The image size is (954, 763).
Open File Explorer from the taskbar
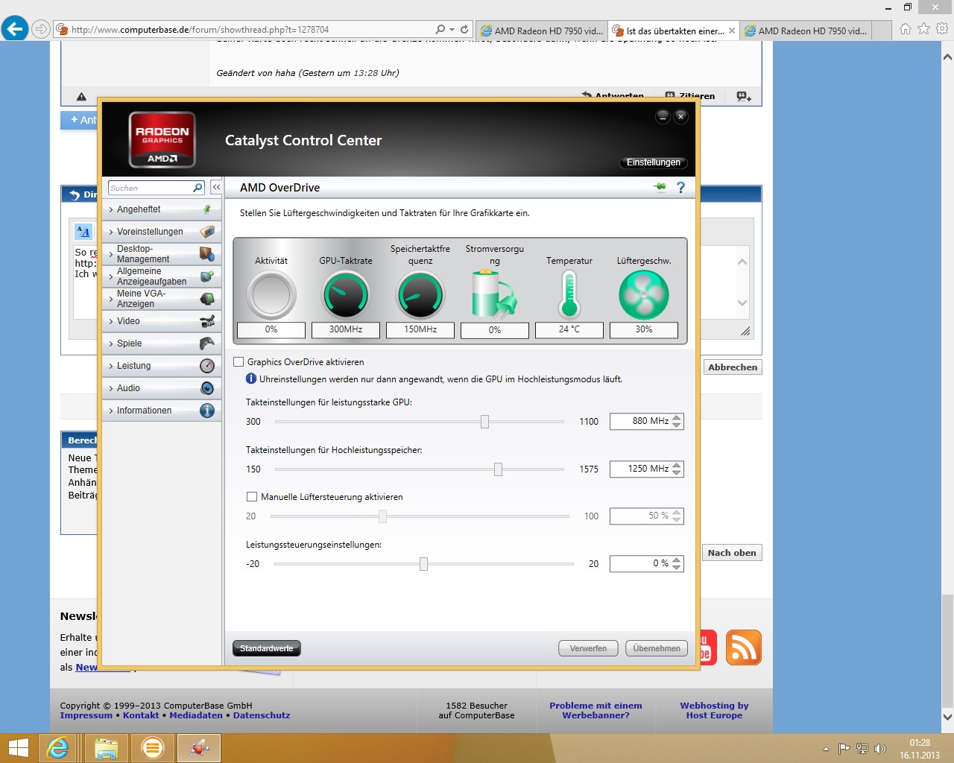pos(106,748)
